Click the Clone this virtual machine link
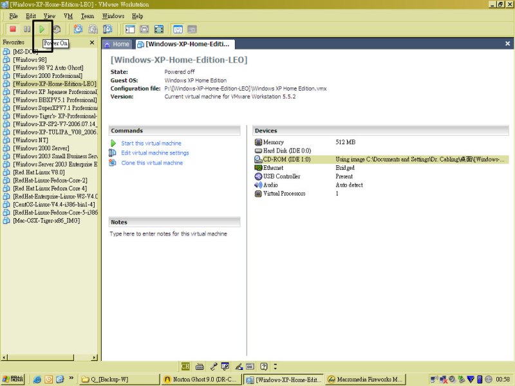 tap(152, 163)
